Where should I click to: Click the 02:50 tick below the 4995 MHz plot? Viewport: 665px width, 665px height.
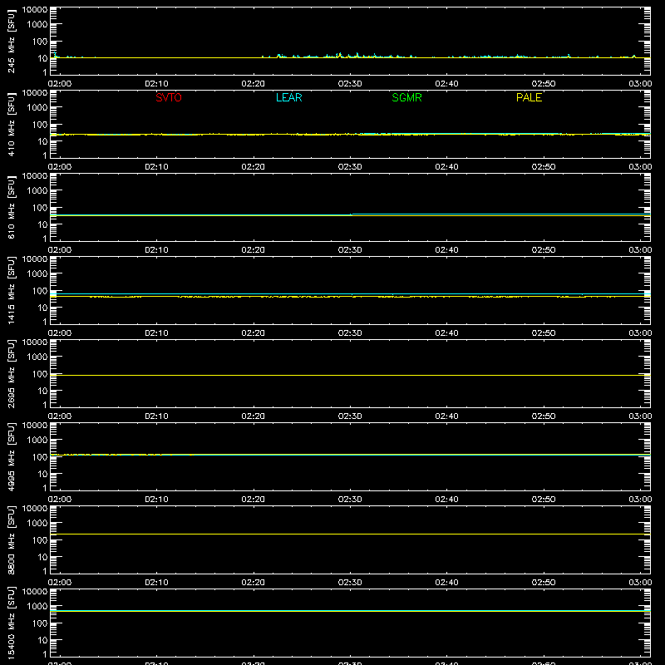pyautogui.click(x=544, y=500)
